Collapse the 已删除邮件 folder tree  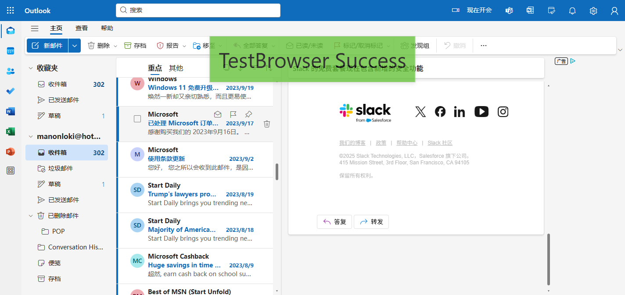tap(31, 216)
